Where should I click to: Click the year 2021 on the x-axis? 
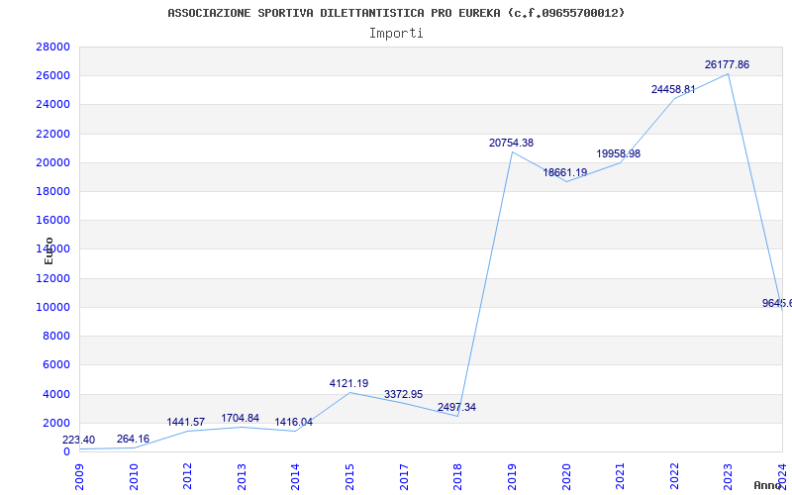click(x=620, y=476)
